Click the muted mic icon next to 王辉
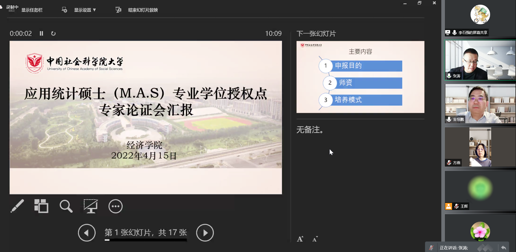Image resolution: width=516 pixels, height=252 pixels. tap(456, 206)
